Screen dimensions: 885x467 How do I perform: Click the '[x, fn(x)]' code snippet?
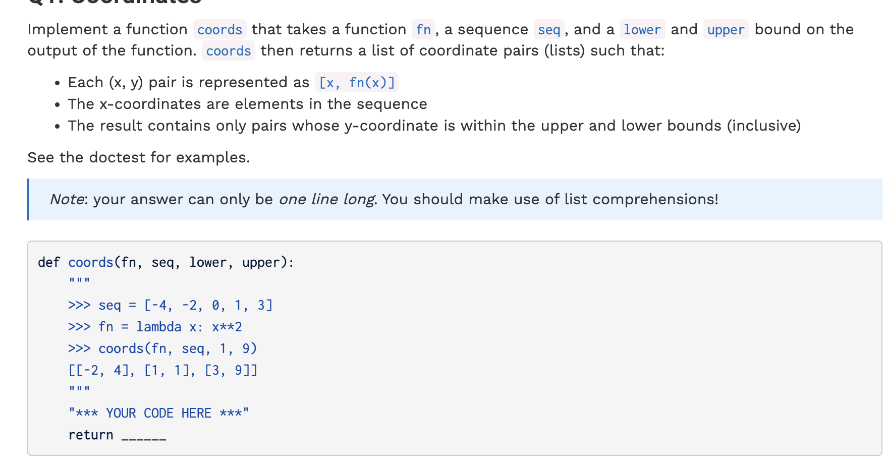click(357, 83)
